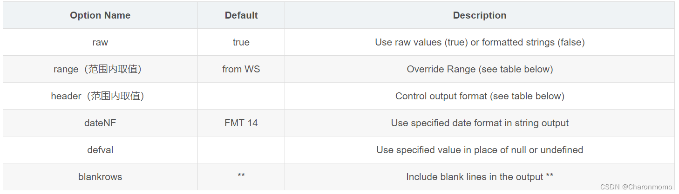Click the Control output format description
The image size is (679, 194).
pos(480,96)
